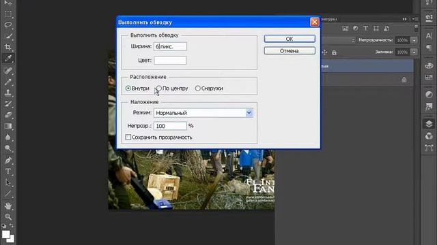The height and width of the screenshot is (245, 437).
Task: Enable Сохранить прозрачность checkbox
Action: click(128, 137)
